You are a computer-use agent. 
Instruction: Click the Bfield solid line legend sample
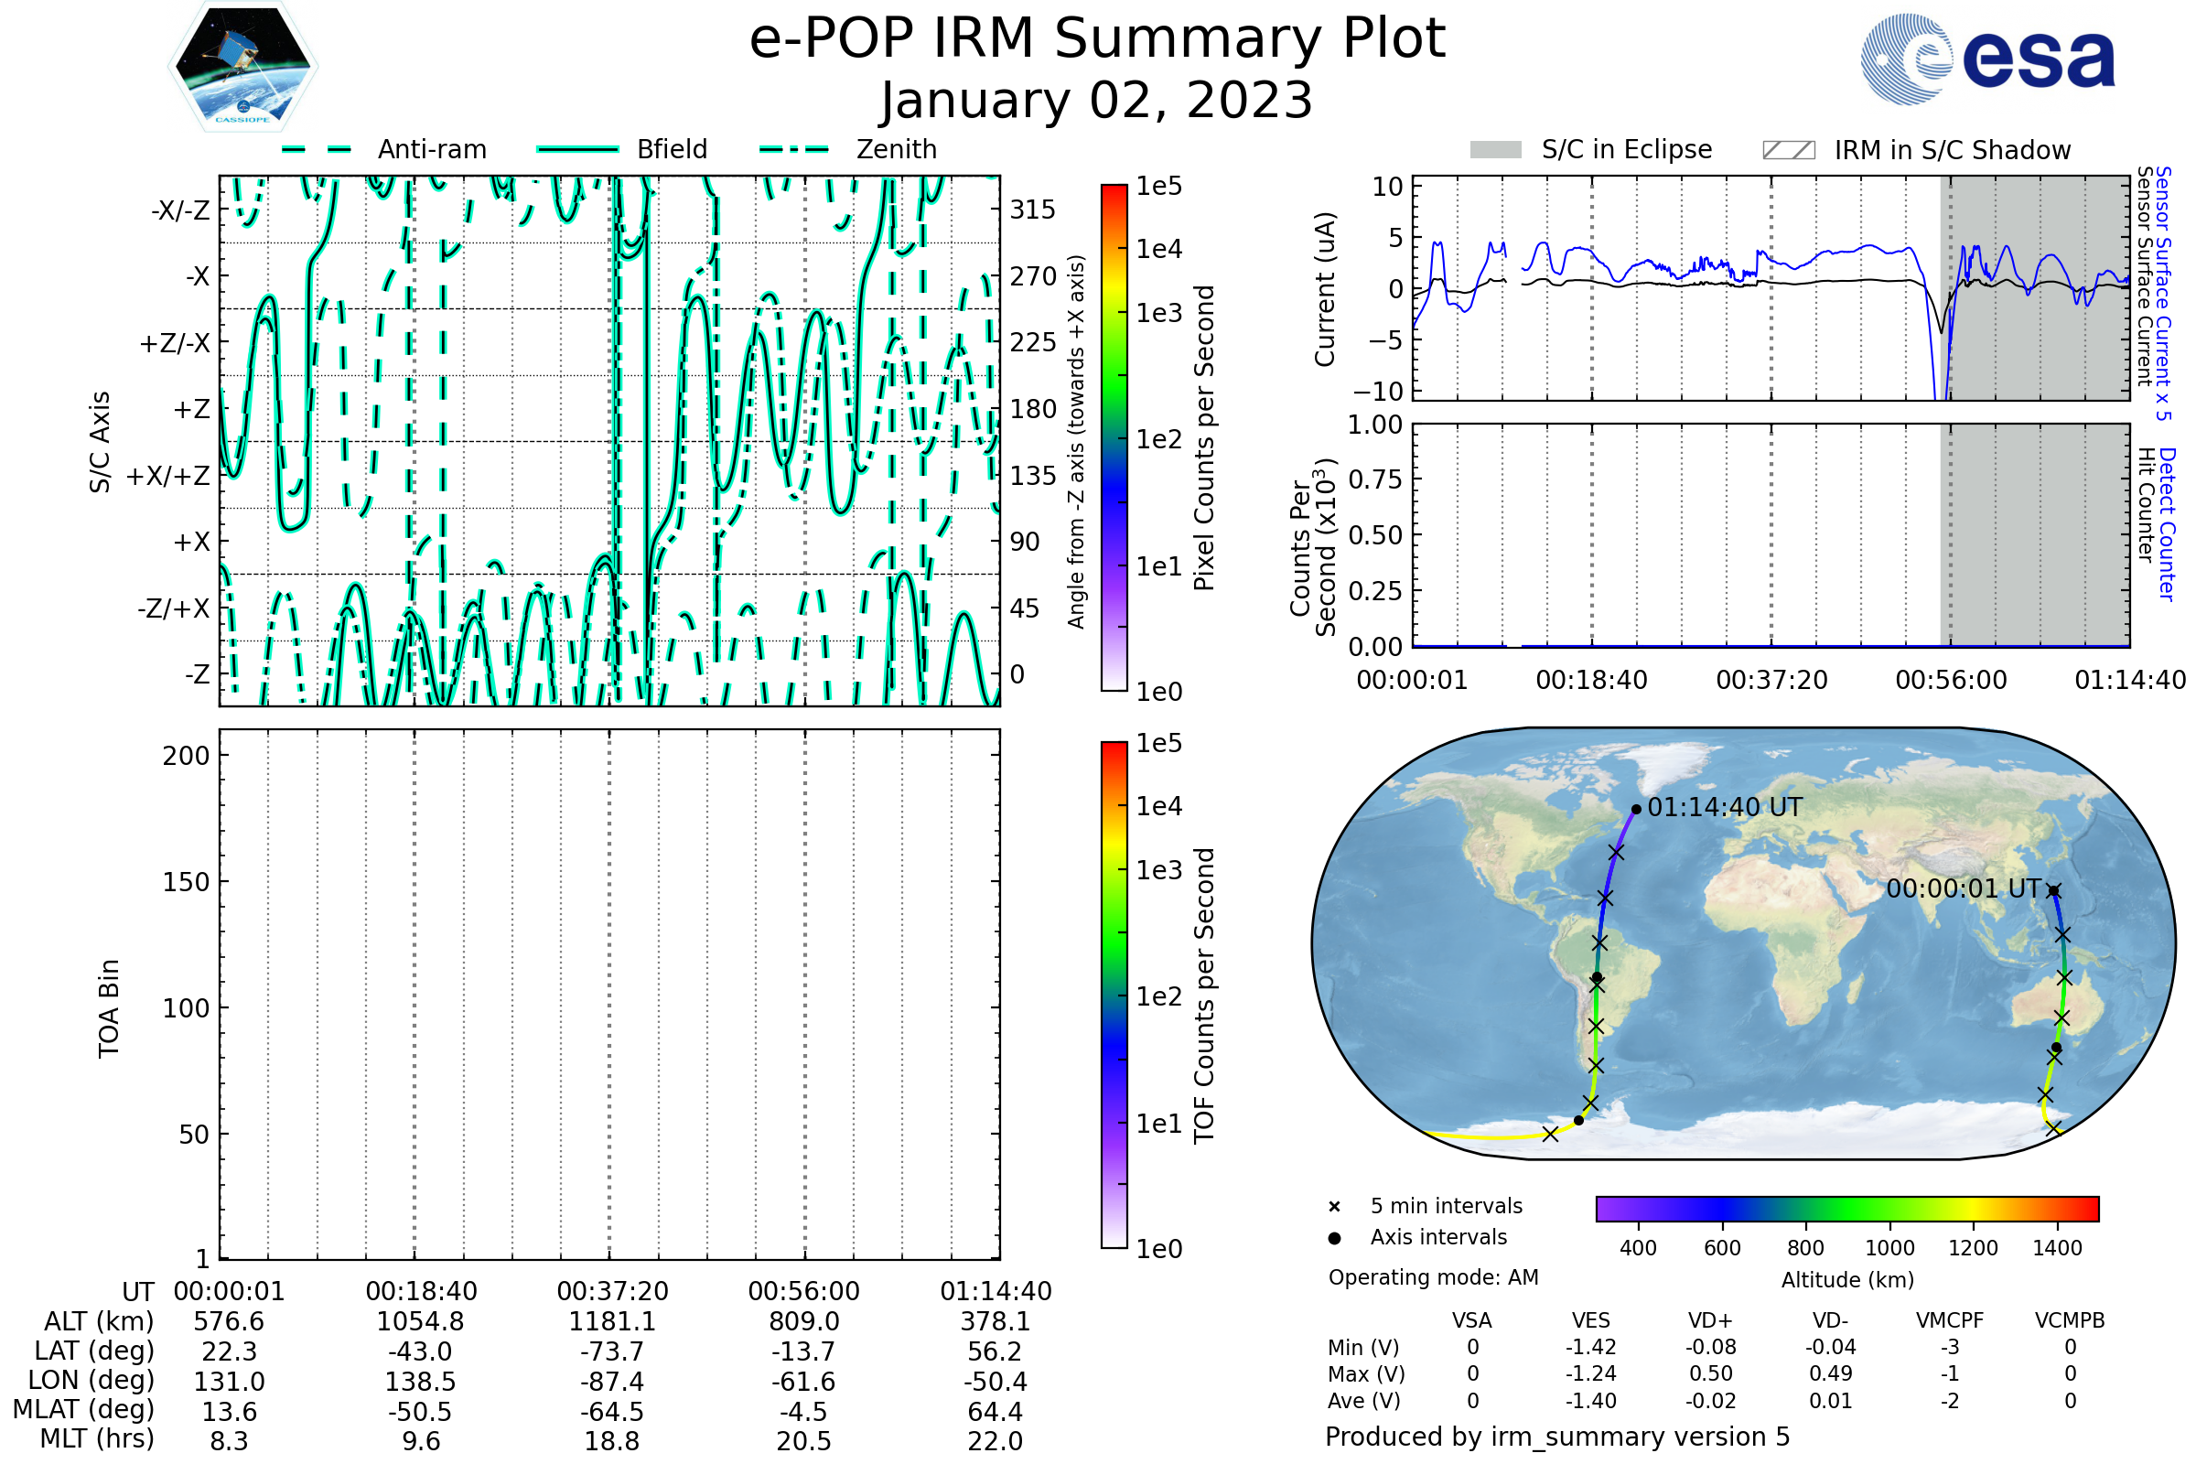[577, 149]
